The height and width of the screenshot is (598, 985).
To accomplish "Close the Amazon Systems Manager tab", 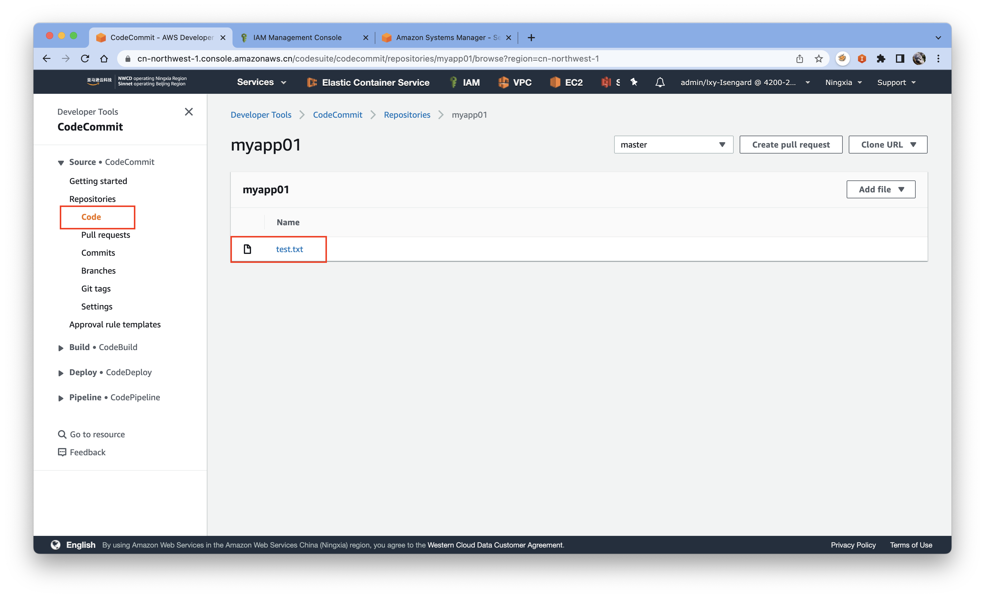I will coord(509,38).
